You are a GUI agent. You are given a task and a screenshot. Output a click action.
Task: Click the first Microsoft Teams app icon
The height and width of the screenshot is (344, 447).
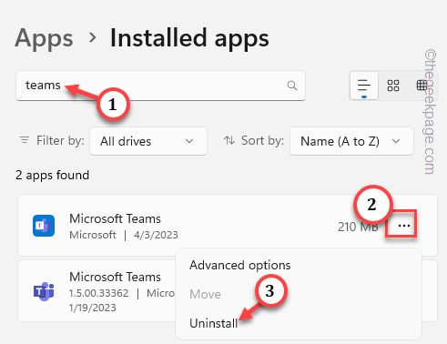pyautogui.click(x=44, y=226)
